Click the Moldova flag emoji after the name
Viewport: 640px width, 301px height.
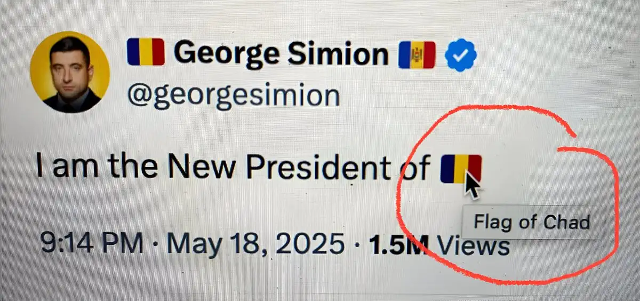(x=417, y=55)
